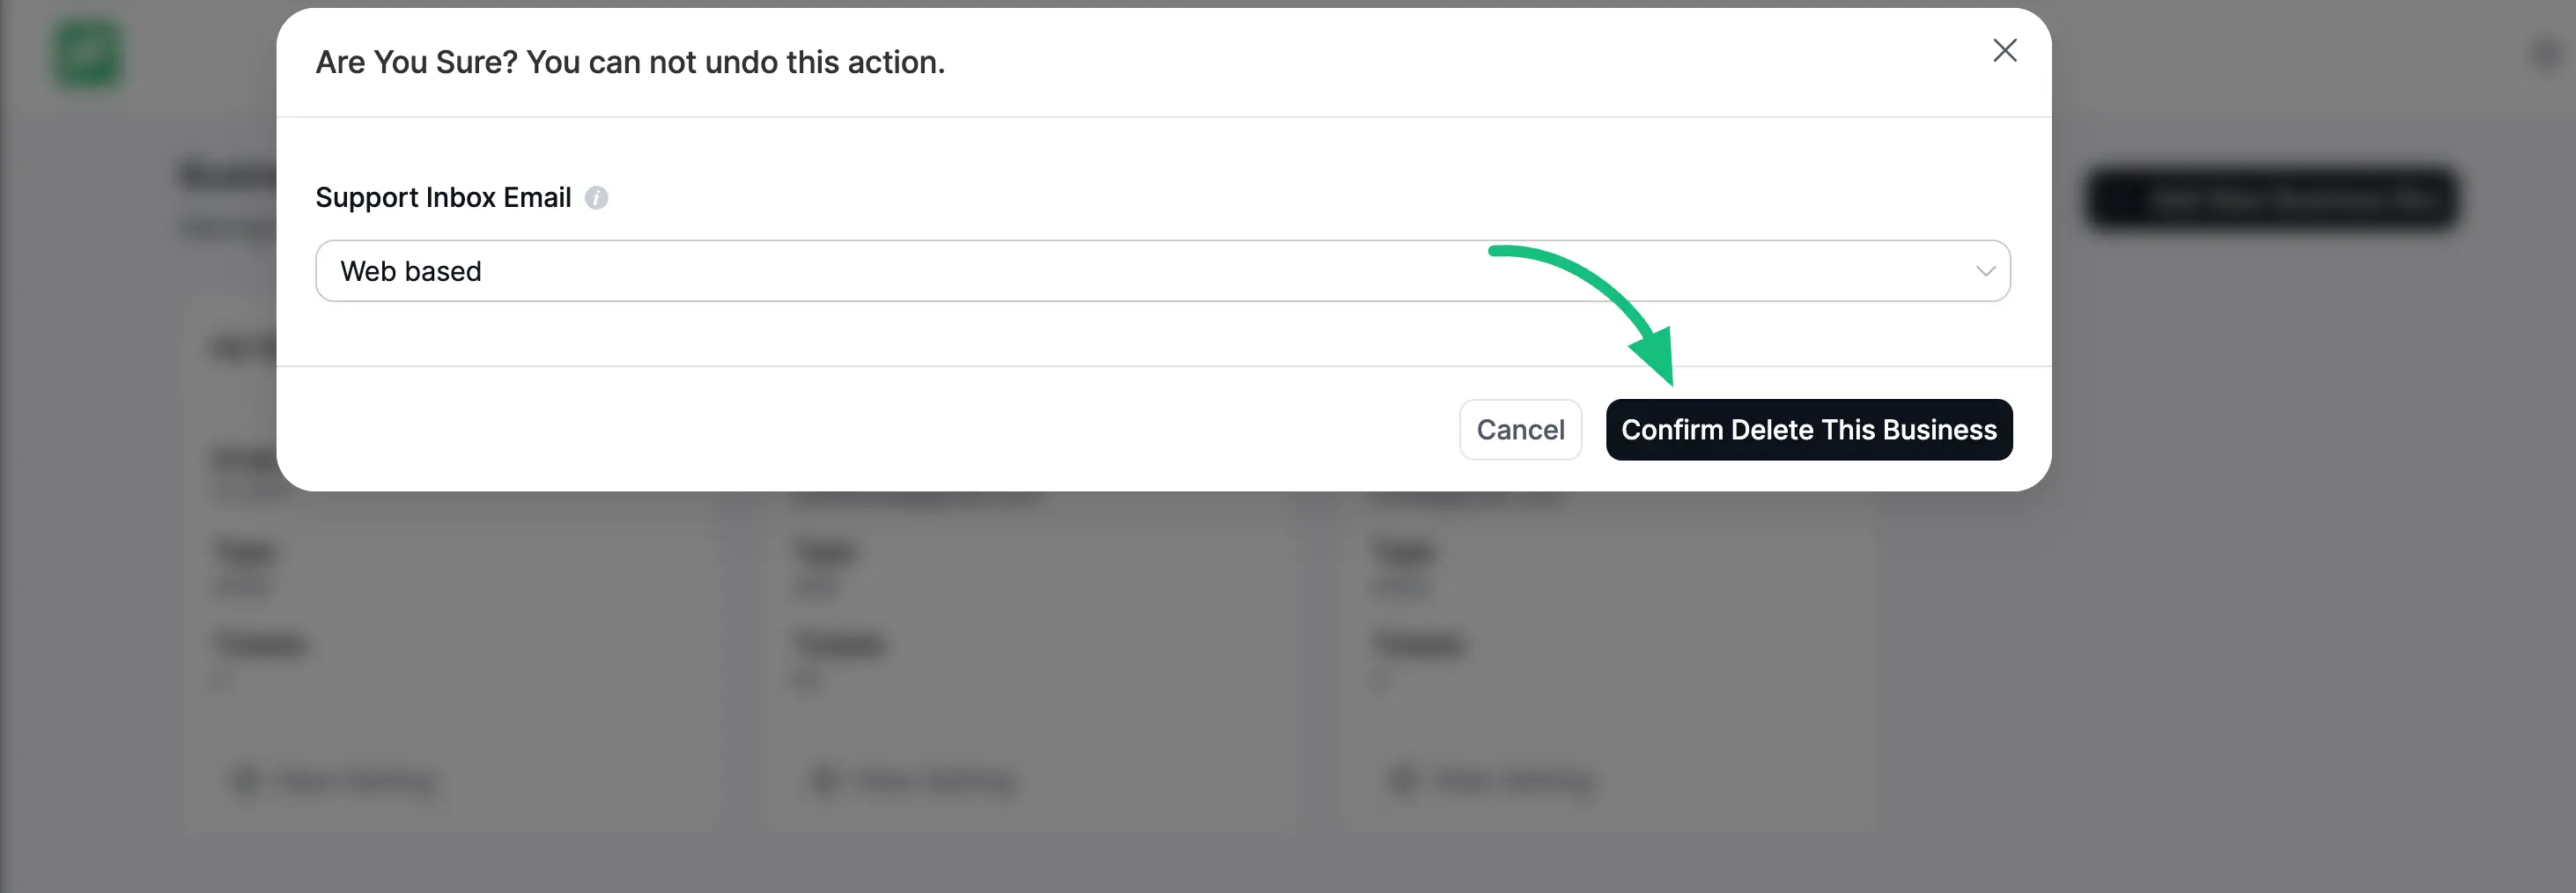
Task: Click Cancel to abort deletion
Action: [1520, 429]
